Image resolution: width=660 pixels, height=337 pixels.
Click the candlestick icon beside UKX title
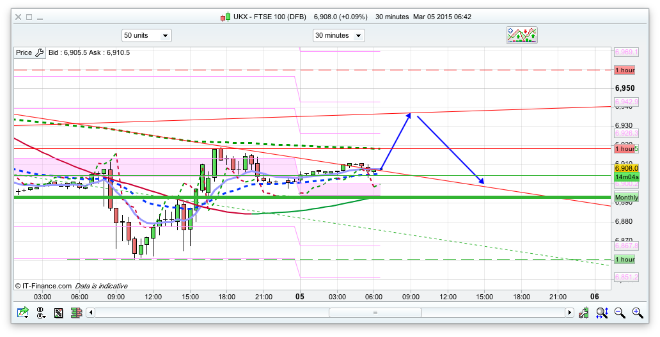225,17
